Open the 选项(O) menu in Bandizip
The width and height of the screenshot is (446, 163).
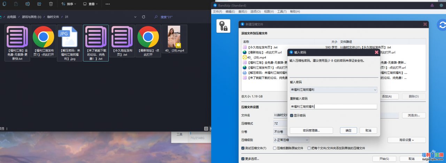click(255, 11)
